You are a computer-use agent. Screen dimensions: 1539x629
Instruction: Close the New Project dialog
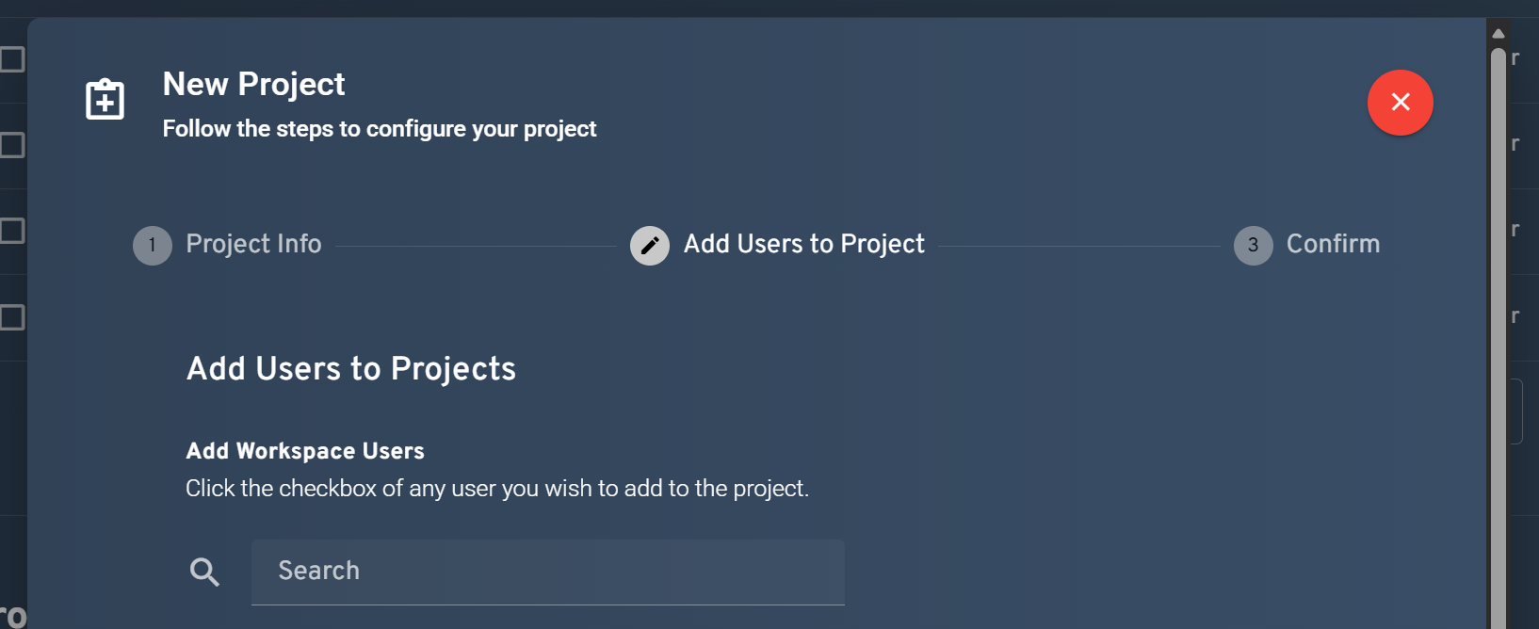(x=1400, y=103)
